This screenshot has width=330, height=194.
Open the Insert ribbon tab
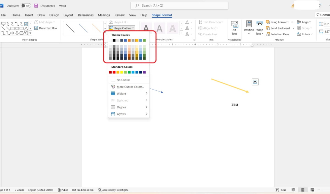[29, 15]
